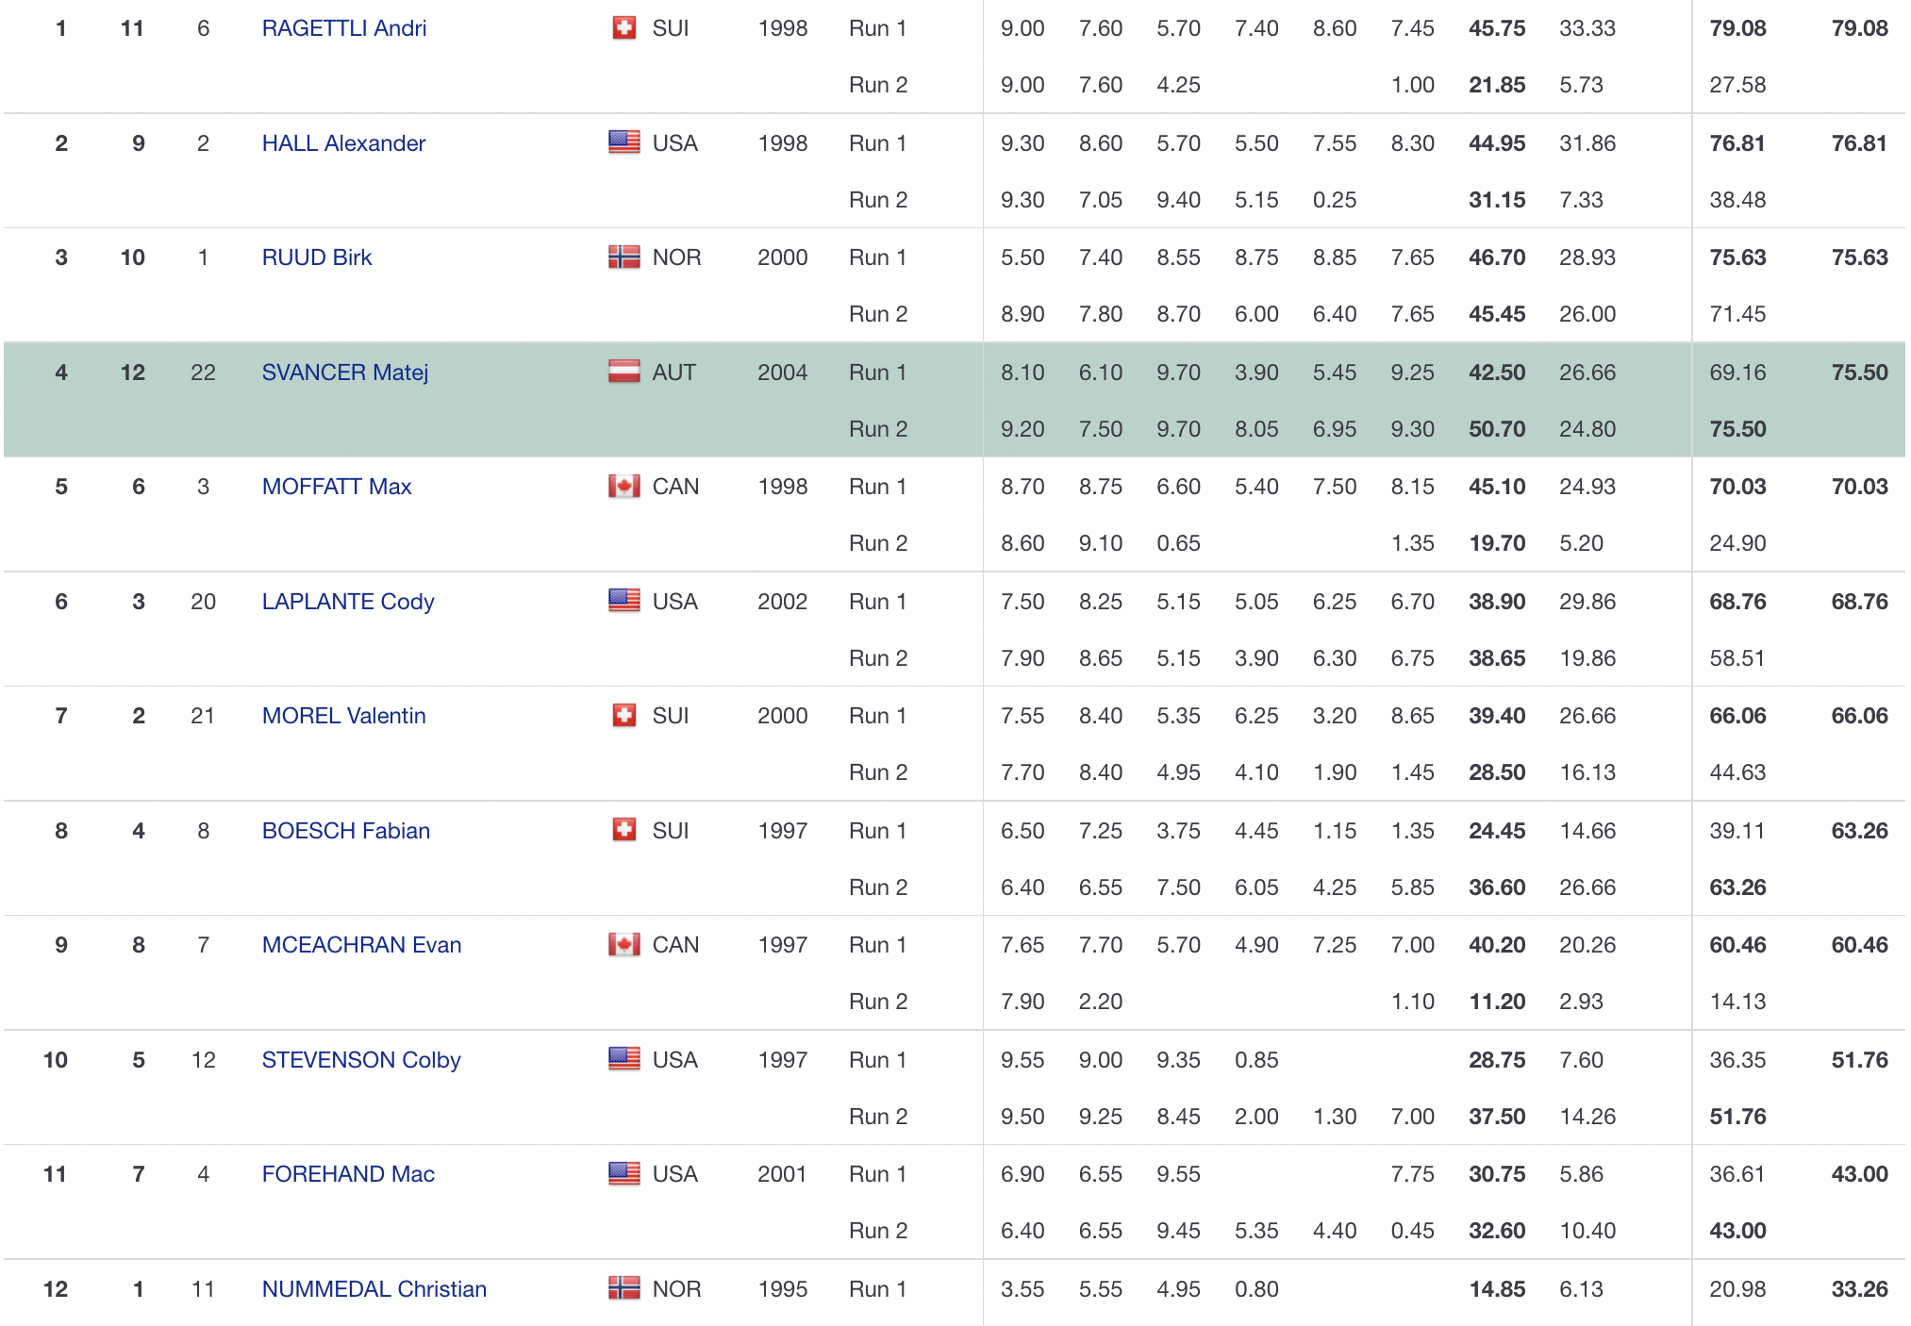This screenshot has height=1326, width=1911.
Task: Click the Canadian flag beside MOFFATT Max
Action: click(x=623, y=486)
